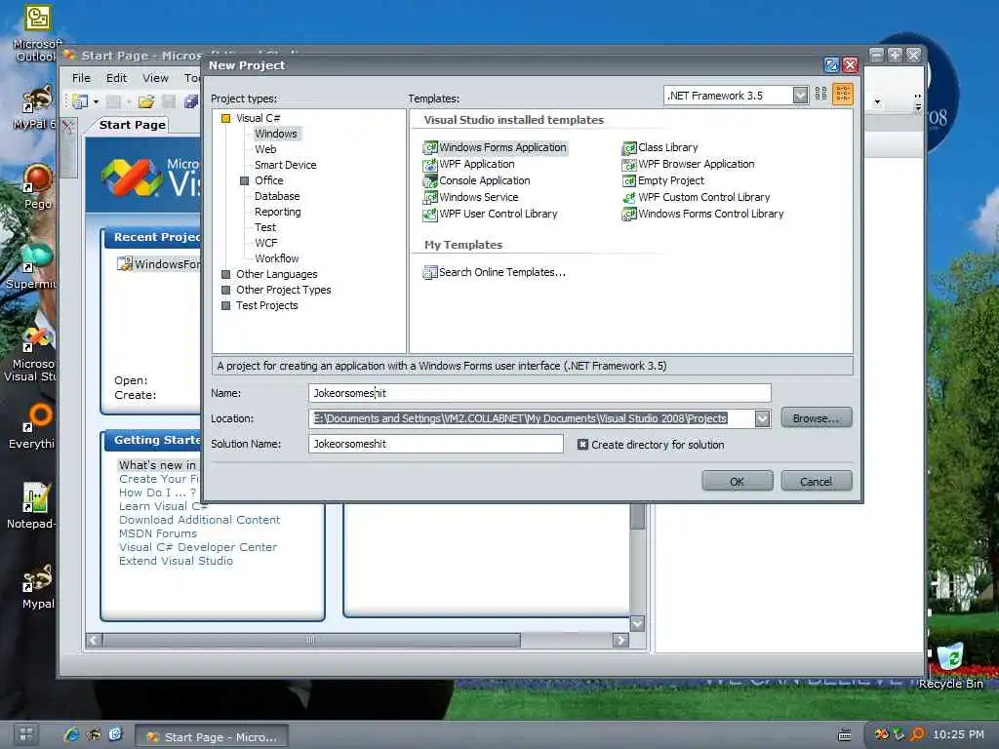The image size is (999, 749).
Task: Select WPF Application template
Action: (469, 164)
